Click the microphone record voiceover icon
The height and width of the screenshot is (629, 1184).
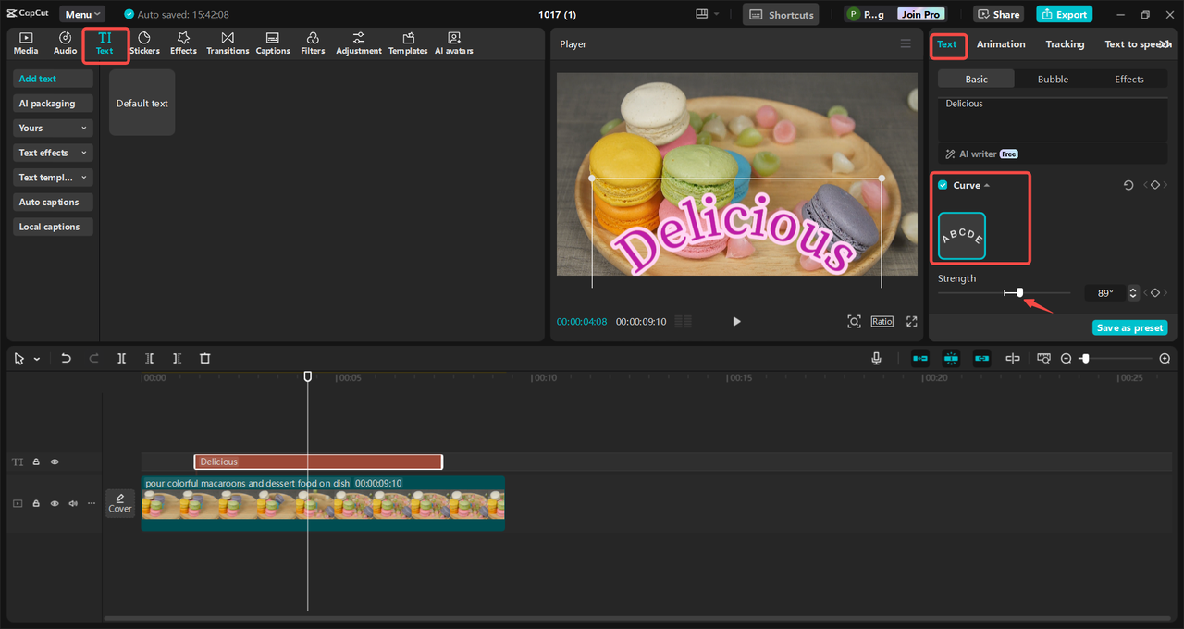[876, 358]
